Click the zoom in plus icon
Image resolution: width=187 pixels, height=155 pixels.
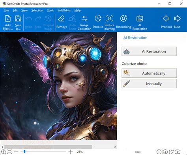(x=71, y=152)
